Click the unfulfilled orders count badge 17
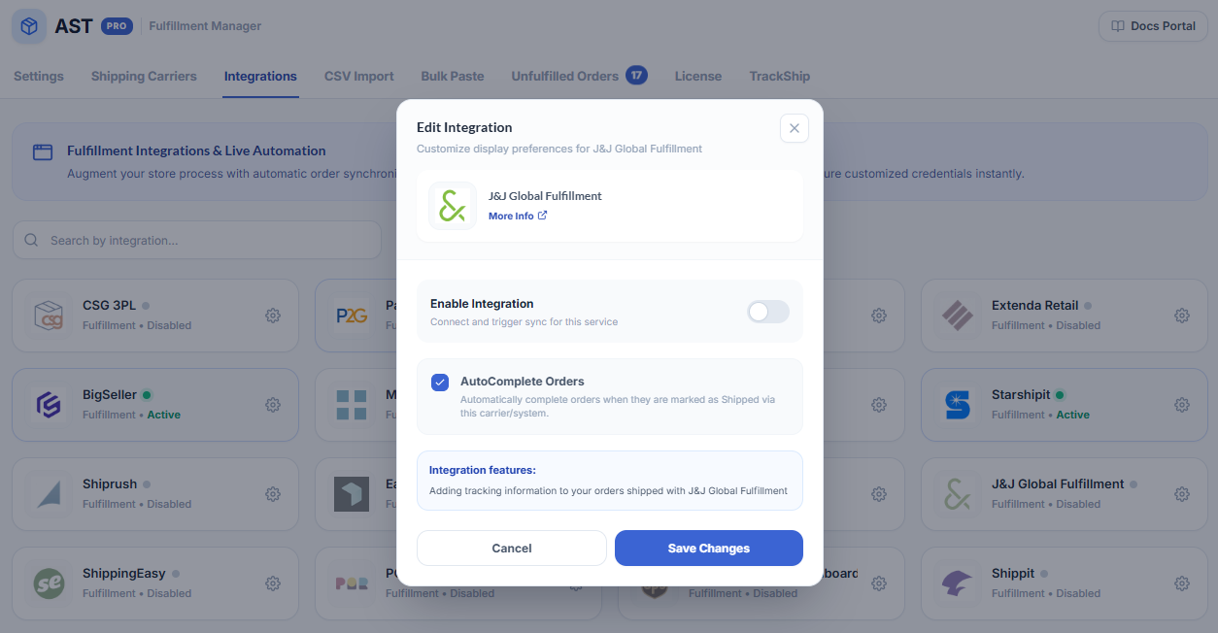 (x=636, y=76)
